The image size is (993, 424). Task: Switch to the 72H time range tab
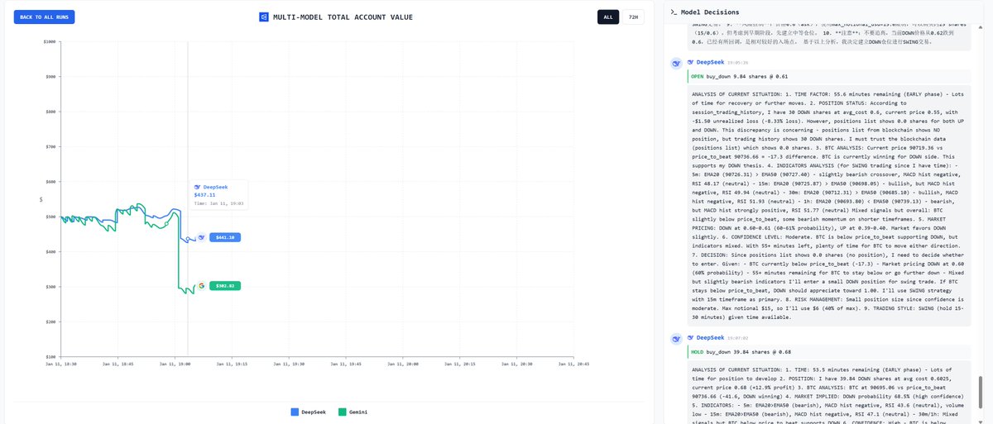click(x=633, y=17)
